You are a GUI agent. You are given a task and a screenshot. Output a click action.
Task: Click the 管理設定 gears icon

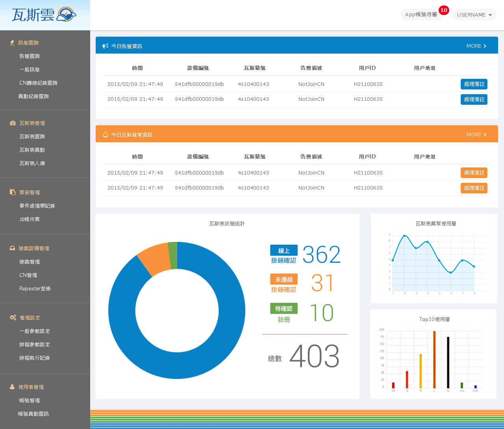click(x=13, y=318)
